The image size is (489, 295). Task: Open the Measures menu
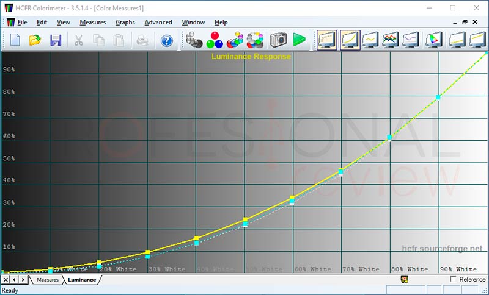[x=93, y=23]
